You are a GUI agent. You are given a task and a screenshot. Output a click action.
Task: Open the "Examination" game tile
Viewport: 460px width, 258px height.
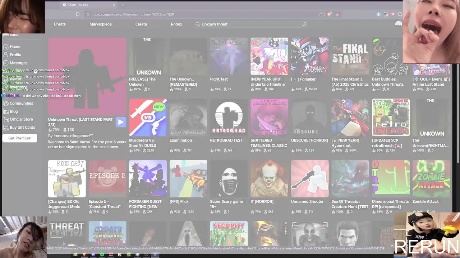pyautogui.click(x=188, y=125)
